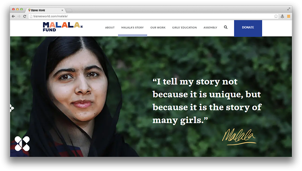Select Malala's Story in the navigation
302x171 pixels.
(x=132, y=27)
